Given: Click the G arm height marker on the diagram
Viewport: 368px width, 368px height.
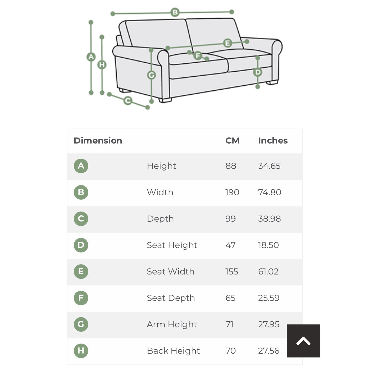Looking at the screenshot, I should tap(152, 75).
